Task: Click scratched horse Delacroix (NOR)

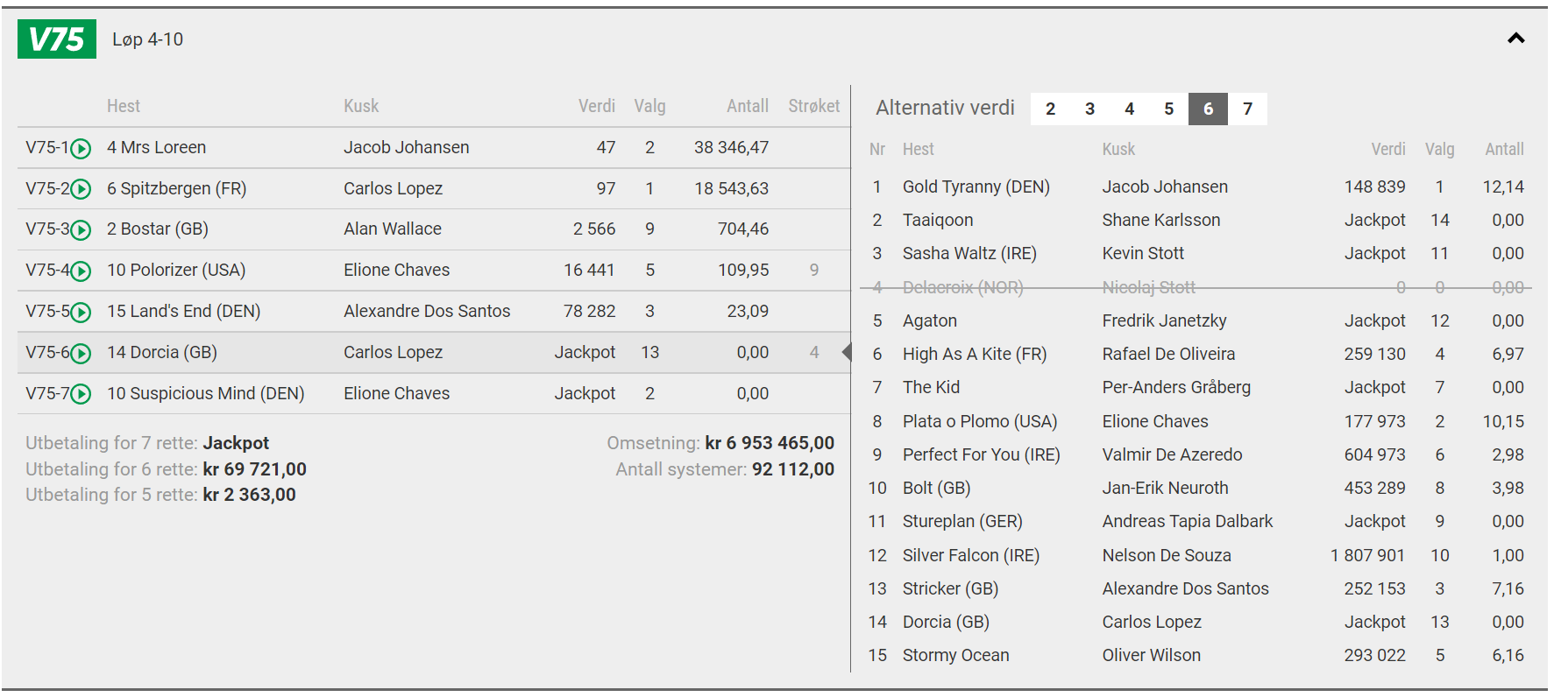Action: (x=963, y=287)
